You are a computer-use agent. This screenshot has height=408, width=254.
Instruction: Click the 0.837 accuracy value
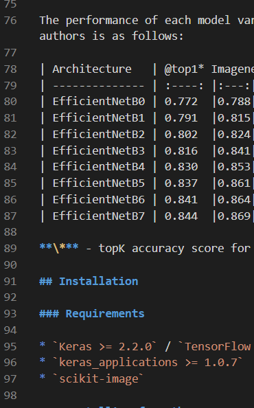click(x=181, y=183)
